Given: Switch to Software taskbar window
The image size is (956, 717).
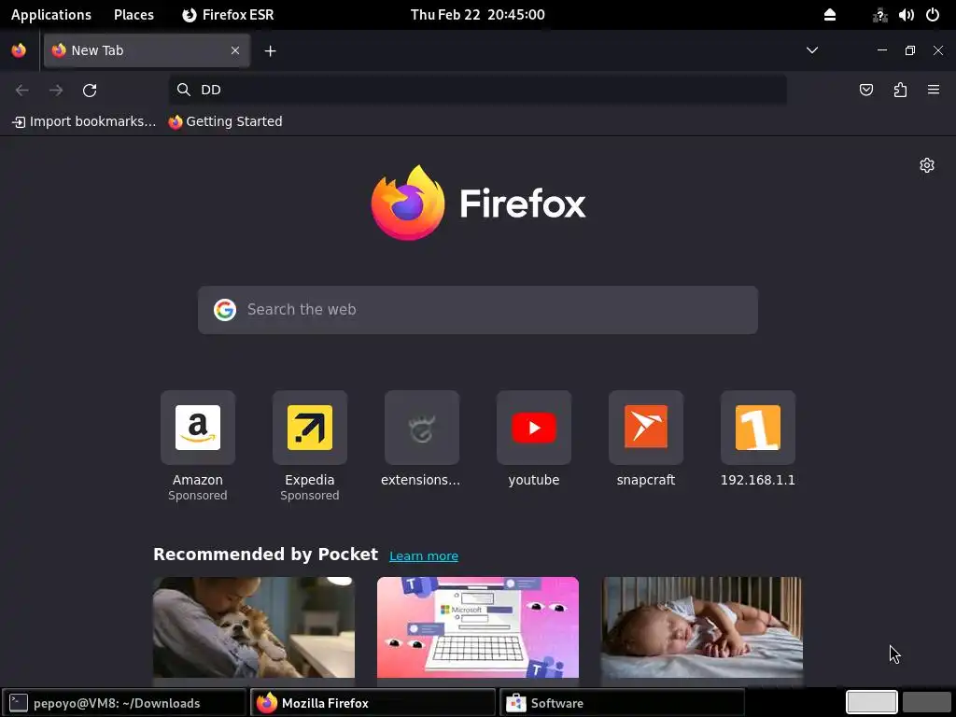Looking at the screenshot, I should [622, 703].
